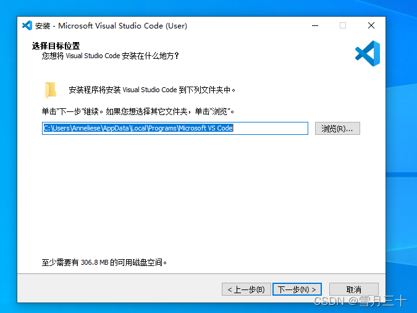Click the window title 安装 - Microsoft Visual Studio Code (User)
This screenshot has width=417, height=313.
[111, 26]
